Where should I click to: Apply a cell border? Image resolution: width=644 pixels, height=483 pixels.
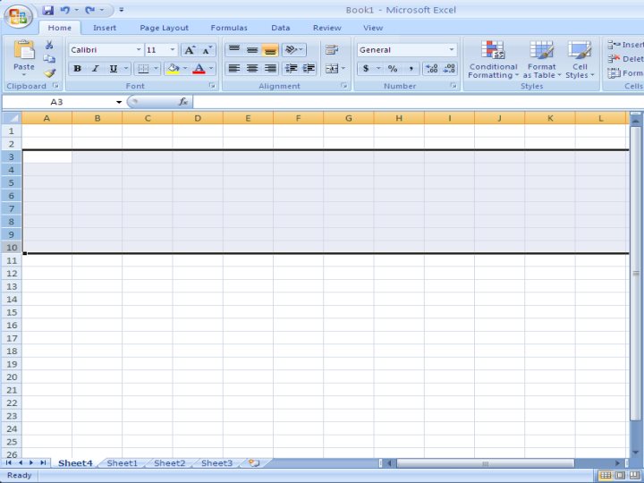click(x=143, y=69)
